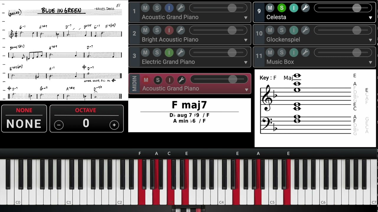378x212 pixels.
Task: Solo track 2 Bright Acoustic Piano
Action: [157, 30]
